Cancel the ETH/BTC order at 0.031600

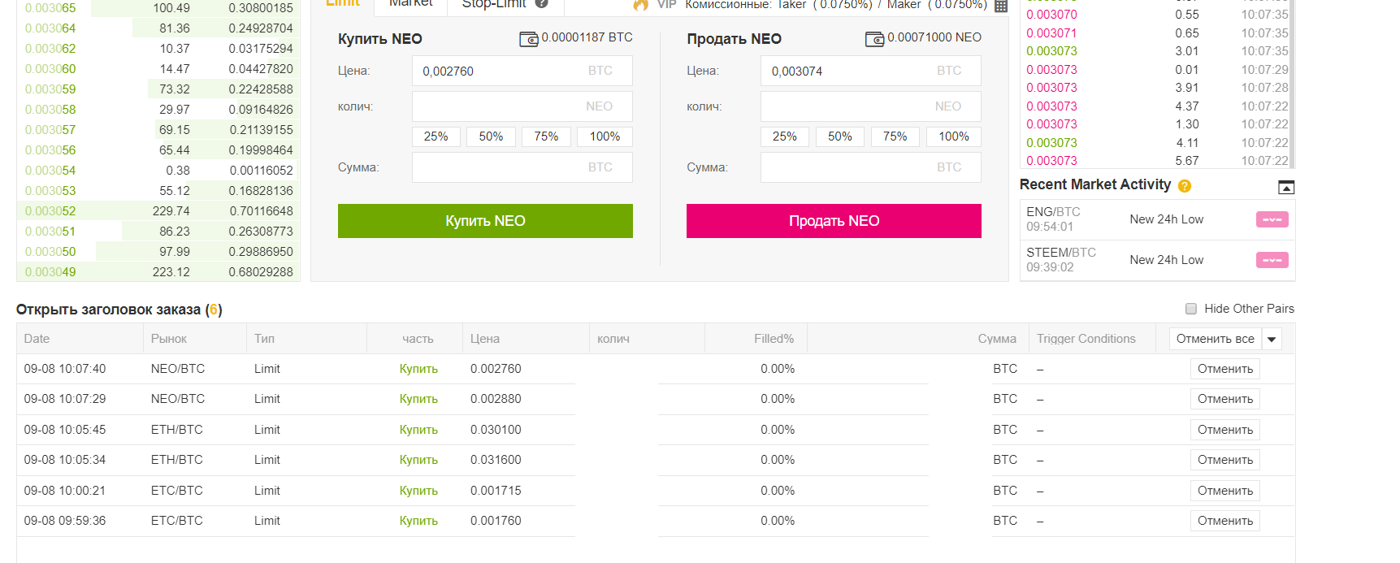click(x=1225, y=460)
